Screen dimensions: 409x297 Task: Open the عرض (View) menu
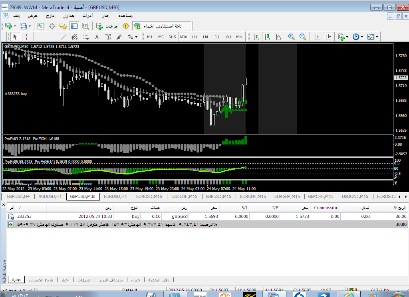[33, 16]
